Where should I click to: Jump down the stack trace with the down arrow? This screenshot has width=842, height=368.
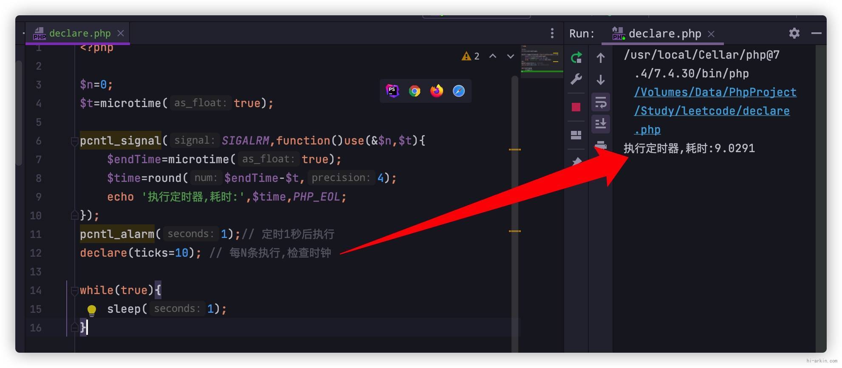pos(601,79)
